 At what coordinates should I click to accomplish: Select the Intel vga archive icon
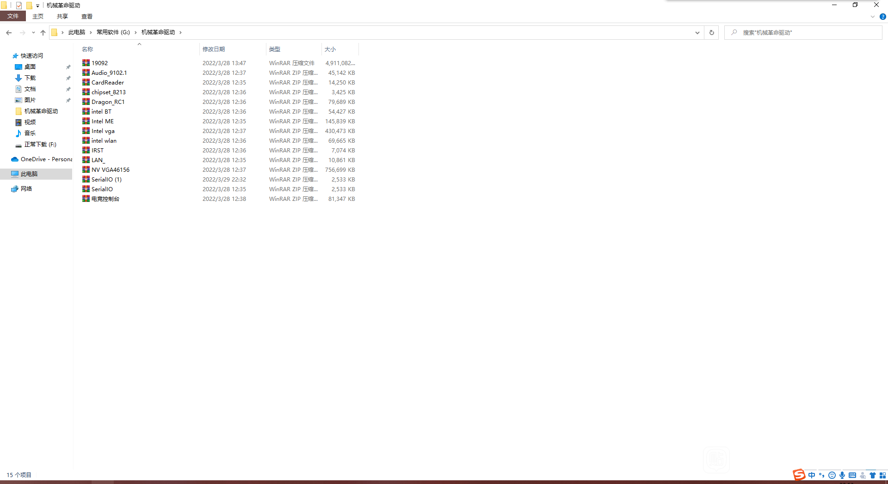[86, 131]
